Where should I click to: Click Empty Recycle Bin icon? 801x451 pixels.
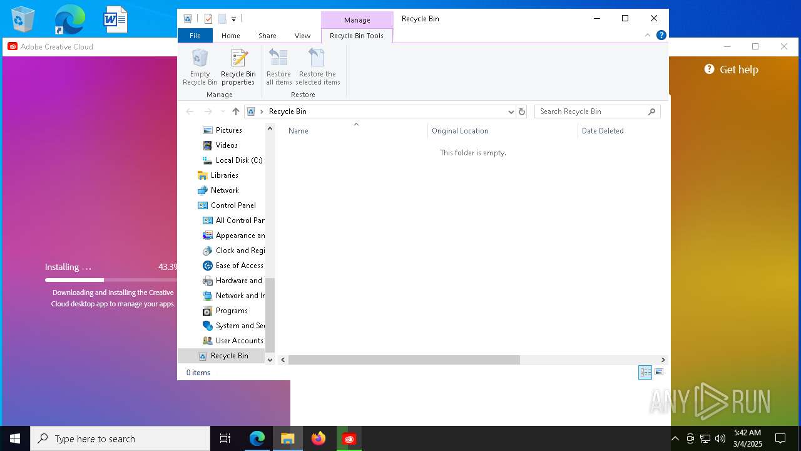[x=200, y=67]
